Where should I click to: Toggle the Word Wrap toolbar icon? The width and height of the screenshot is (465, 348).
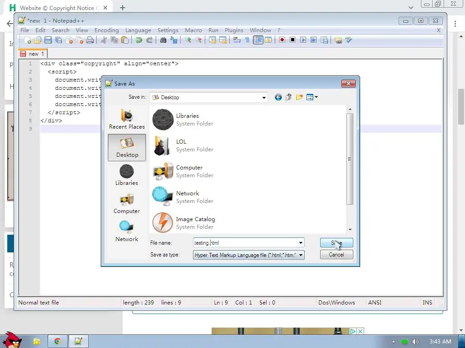tap(237, 40)
